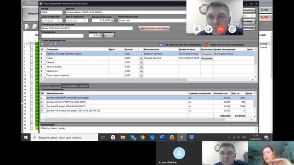
Task: Click the blue legend swatch for insufficient quantity
Action: pyautogui.click(x=161, y=45)
